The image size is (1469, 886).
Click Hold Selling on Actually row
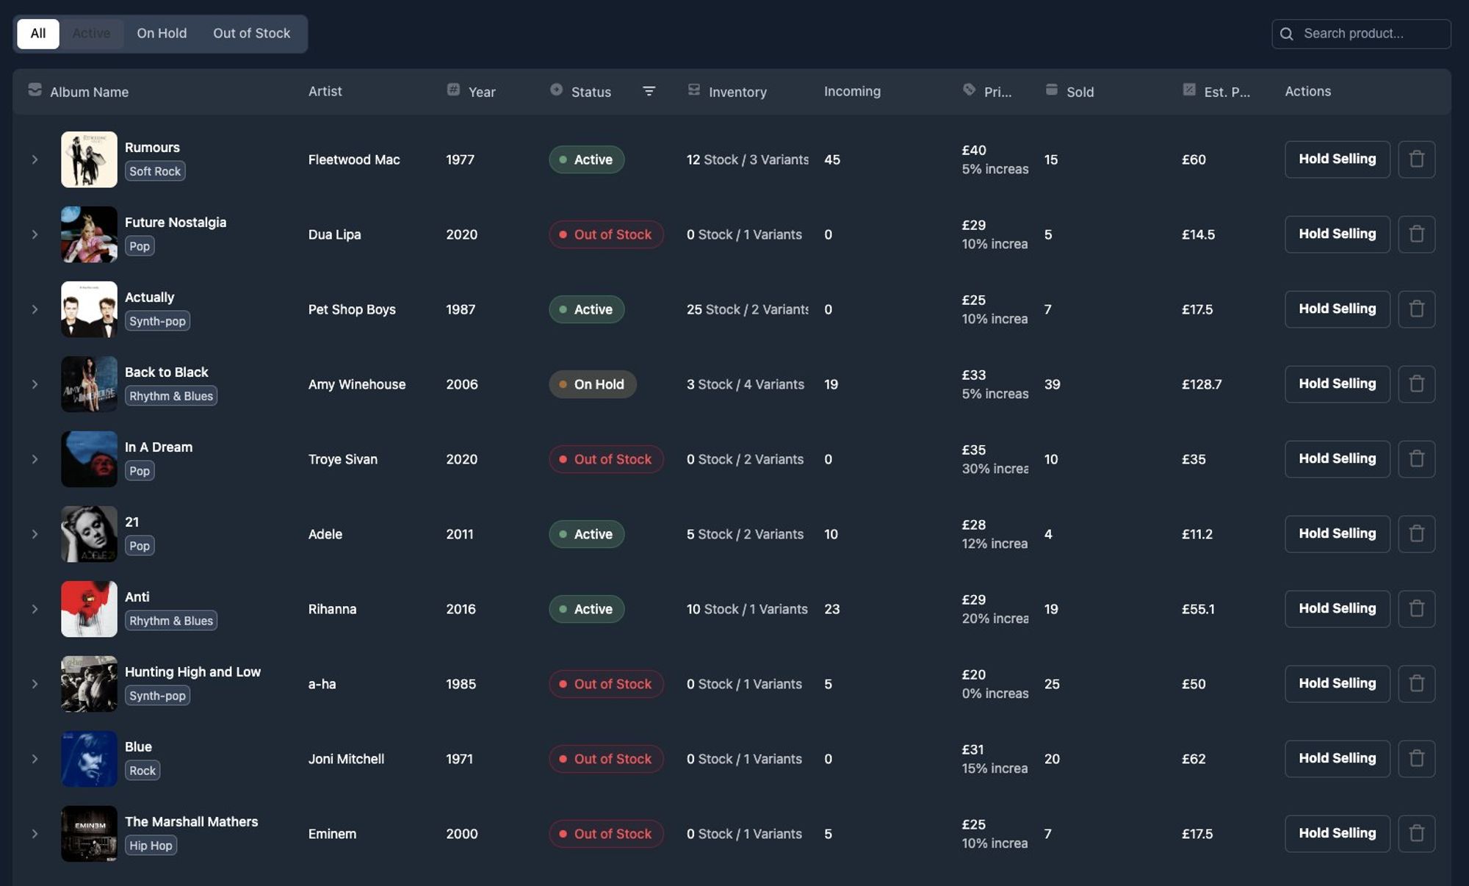pyautogui.click(x=1337, y=309)
